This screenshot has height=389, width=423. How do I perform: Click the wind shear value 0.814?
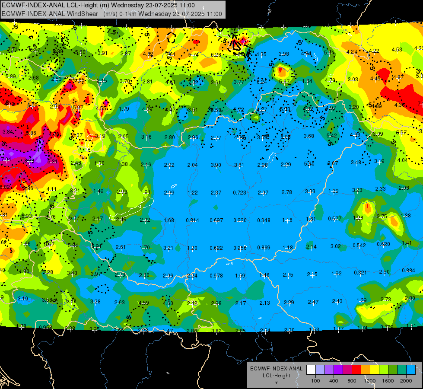[193, 220]
